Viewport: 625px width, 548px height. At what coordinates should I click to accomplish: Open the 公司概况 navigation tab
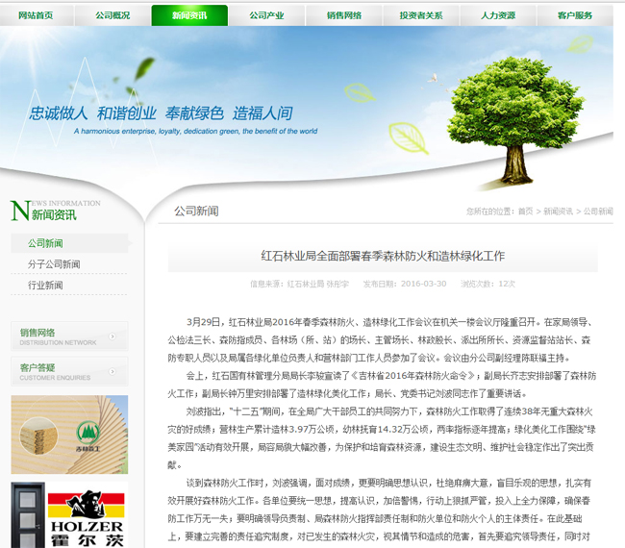coord(112,15)
